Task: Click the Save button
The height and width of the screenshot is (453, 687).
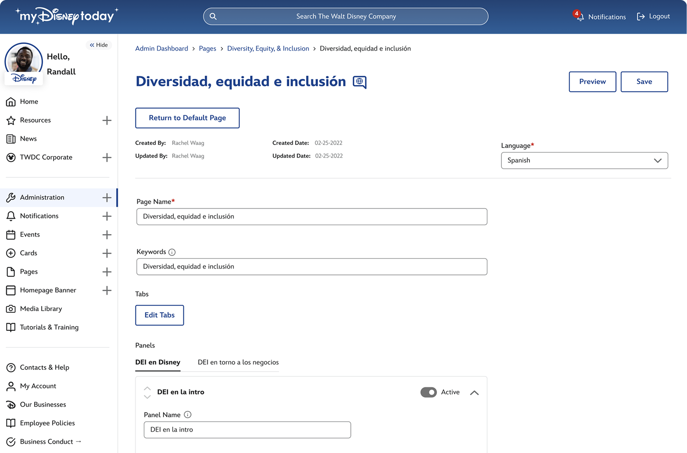Action: pyautogui.click(x=644, y=81)
